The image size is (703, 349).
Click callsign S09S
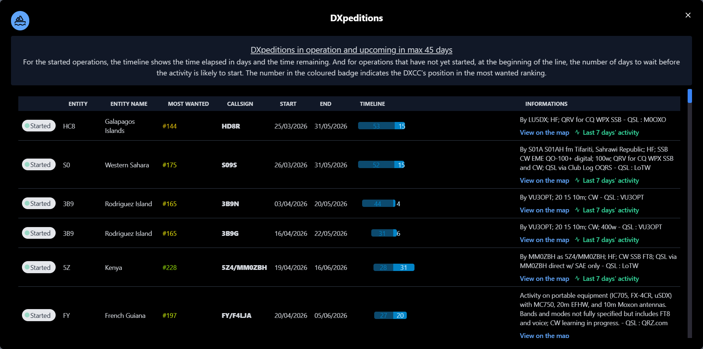point(229,165)
